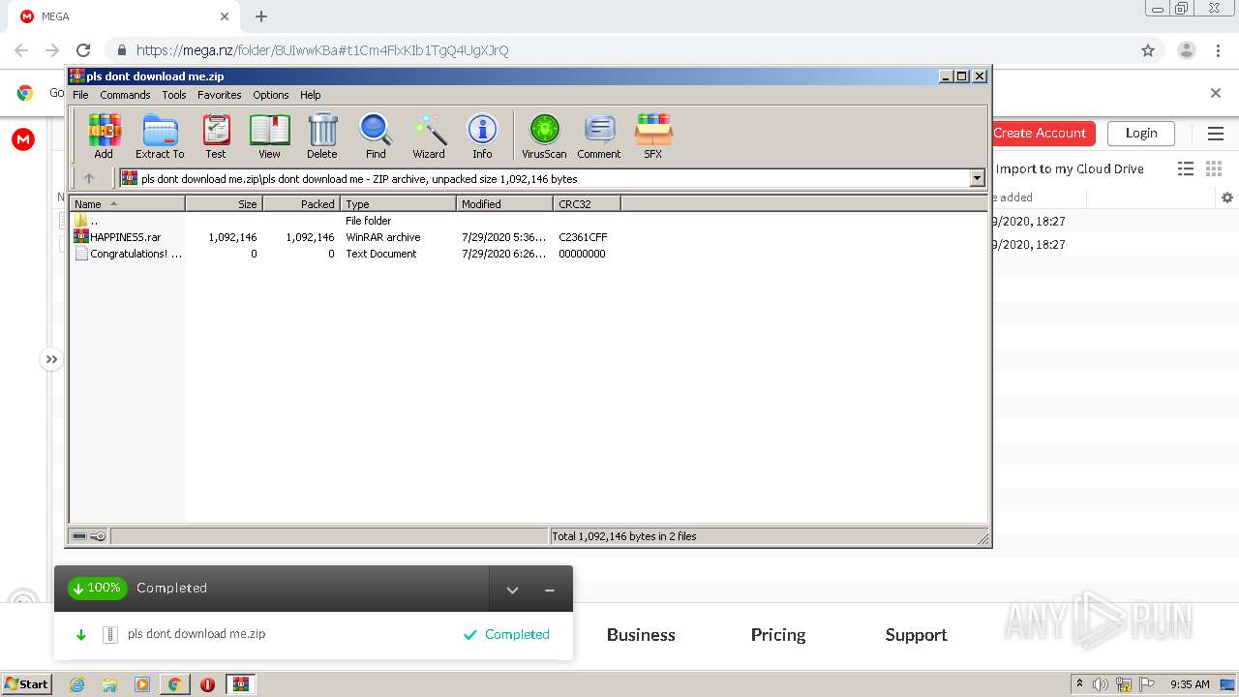Click Import to my Cloud Drive

tap(1070, 168)
